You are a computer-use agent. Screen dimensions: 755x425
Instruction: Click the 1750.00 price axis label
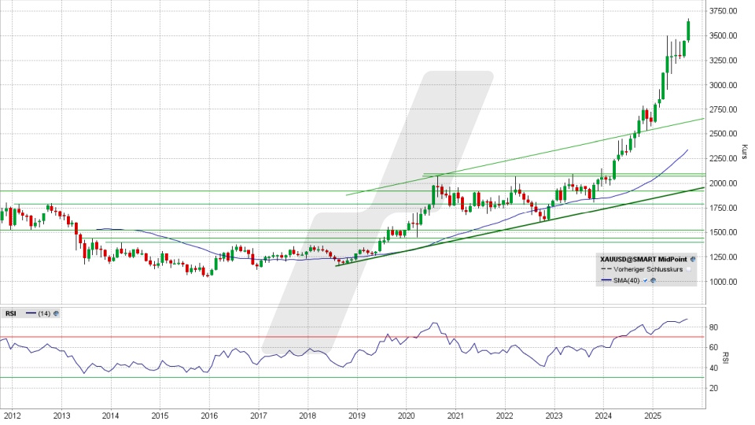[724, 208]
